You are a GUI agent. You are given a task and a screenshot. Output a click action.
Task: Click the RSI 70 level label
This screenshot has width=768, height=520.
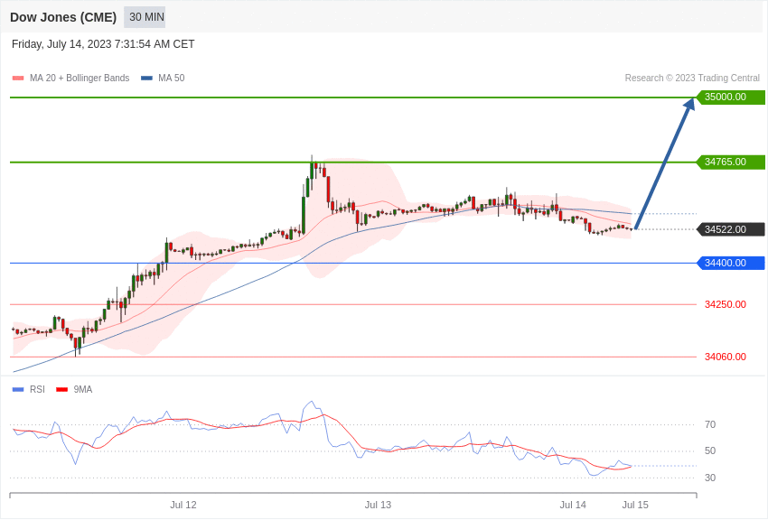[x=710, y=424]
